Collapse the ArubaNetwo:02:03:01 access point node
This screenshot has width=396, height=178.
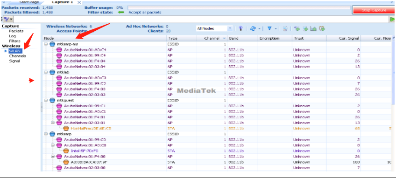[x=52, y=123]
